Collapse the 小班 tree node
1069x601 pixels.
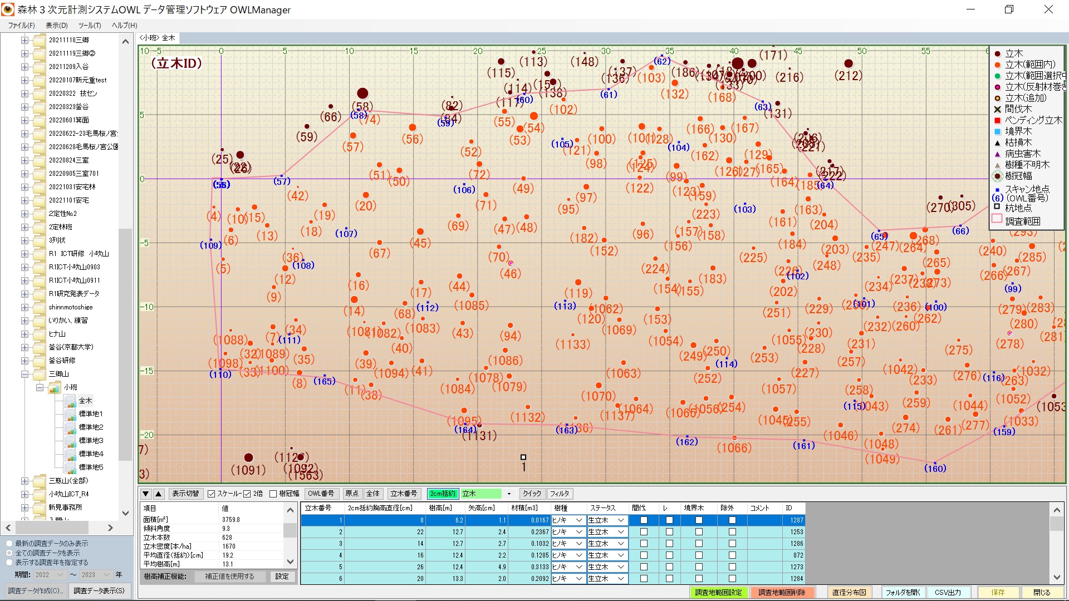(40, 387)
